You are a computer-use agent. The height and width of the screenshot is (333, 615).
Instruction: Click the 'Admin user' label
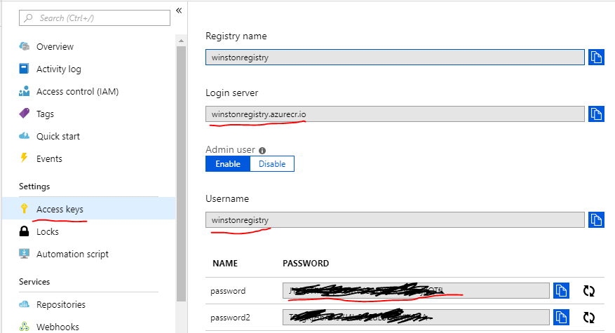230,149
